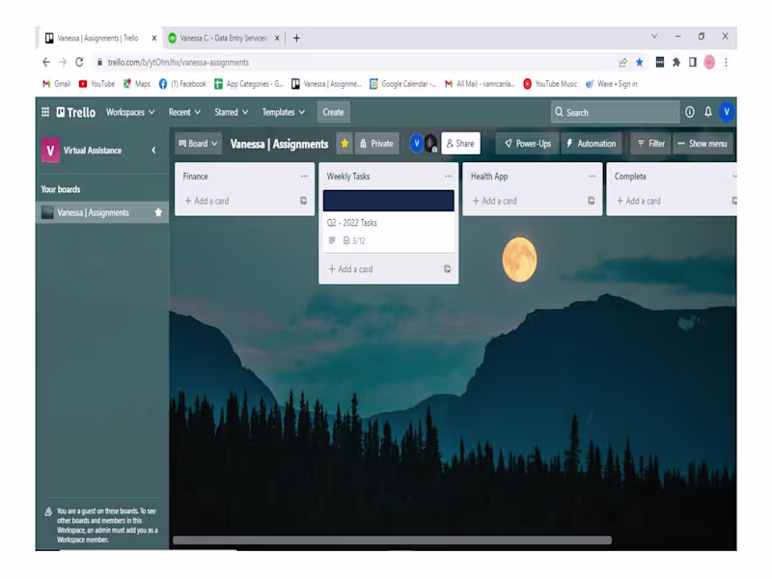
Task: Switch to the Data Entry Services tab
Action: point(224,38)
